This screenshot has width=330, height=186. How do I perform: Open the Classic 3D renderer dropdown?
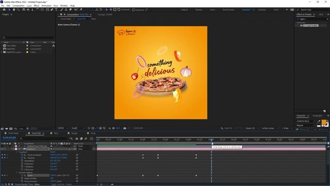click(252, 128)
